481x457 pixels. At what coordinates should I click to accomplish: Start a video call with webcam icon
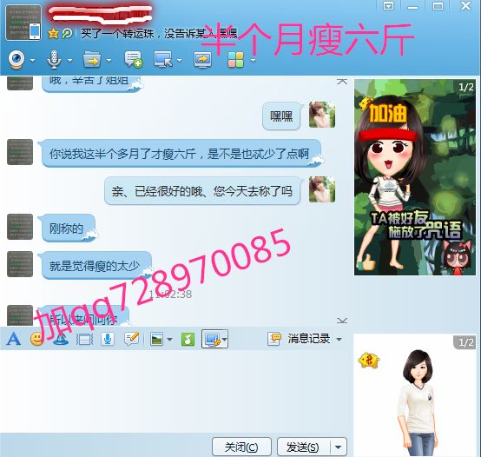click(x=16, y=60)
